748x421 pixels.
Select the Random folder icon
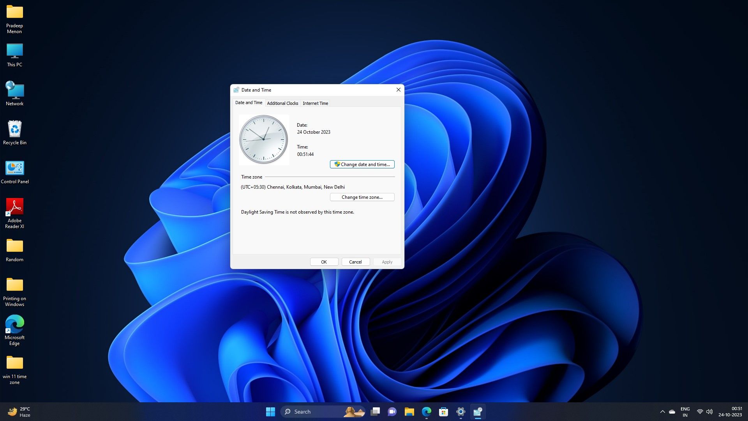(x=14, y=250)
